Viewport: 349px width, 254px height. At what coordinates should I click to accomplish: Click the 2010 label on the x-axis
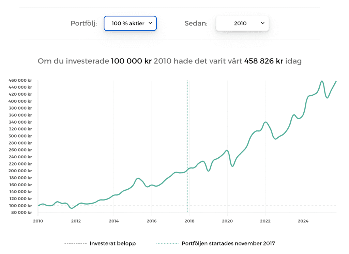[38, 221]
